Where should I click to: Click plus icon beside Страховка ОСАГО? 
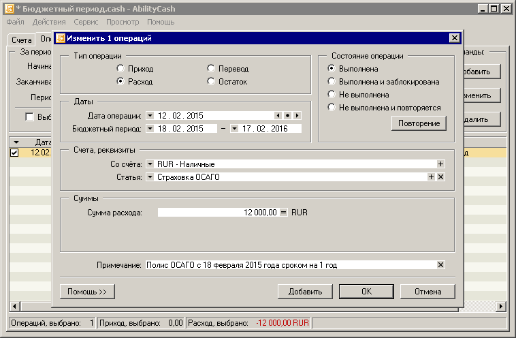pyautogui.click(x=431, y=177)
